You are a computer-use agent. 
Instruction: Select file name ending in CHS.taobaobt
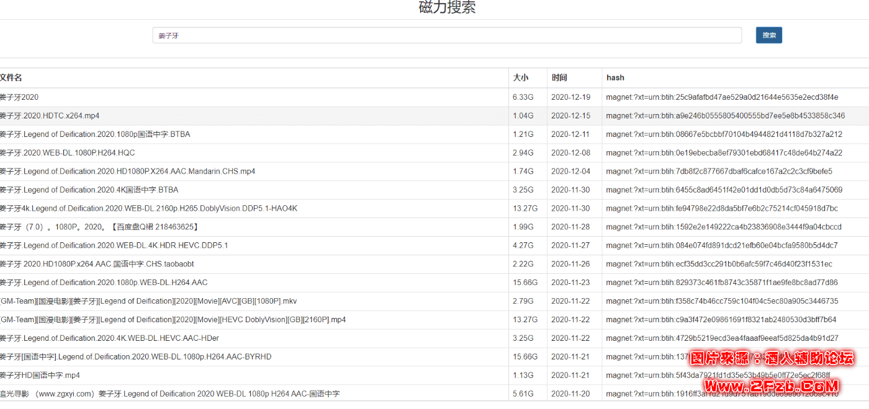point(97,264)
